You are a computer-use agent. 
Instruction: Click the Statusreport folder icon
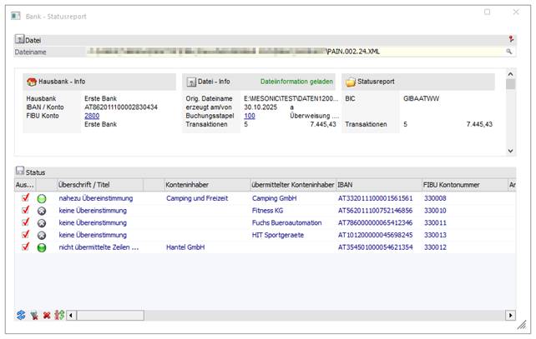351,82
